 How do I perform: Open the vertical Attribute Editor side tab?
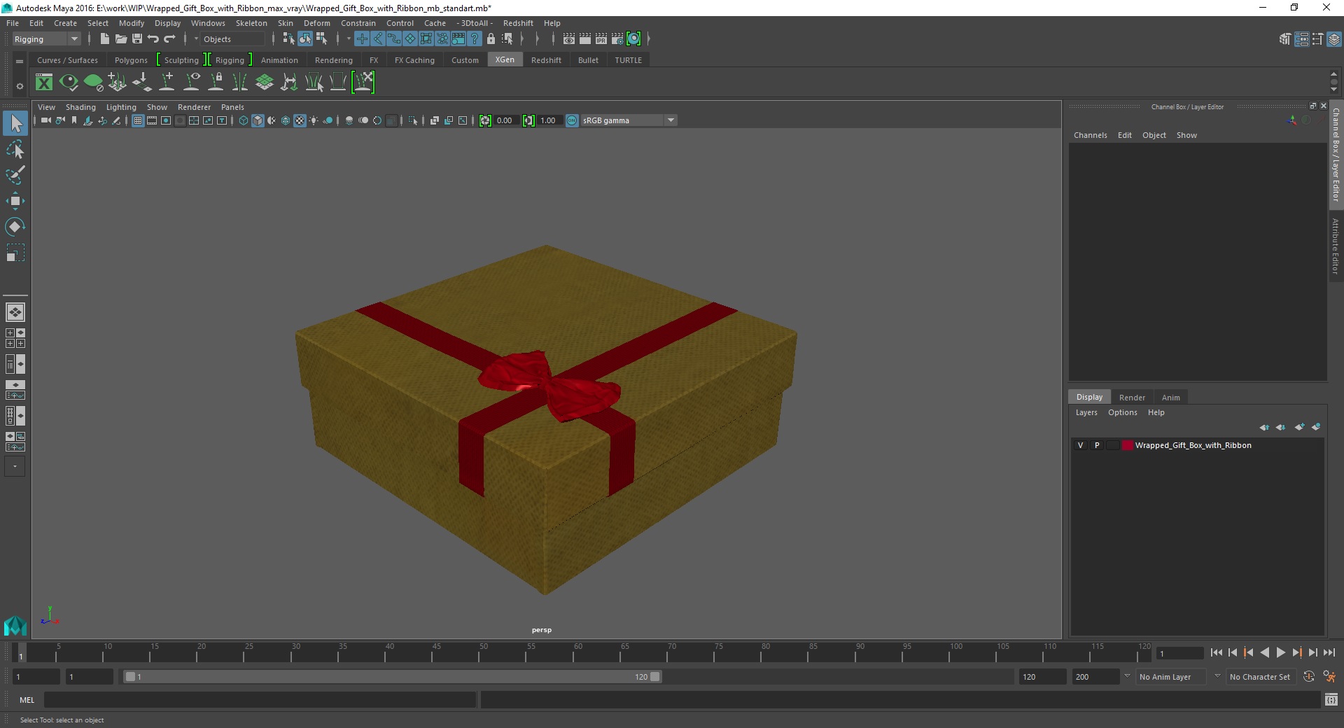(1336, 246)
